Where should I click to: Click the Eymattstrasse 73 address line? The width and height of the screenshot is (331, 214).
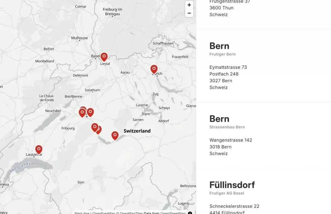coord(228,67)
